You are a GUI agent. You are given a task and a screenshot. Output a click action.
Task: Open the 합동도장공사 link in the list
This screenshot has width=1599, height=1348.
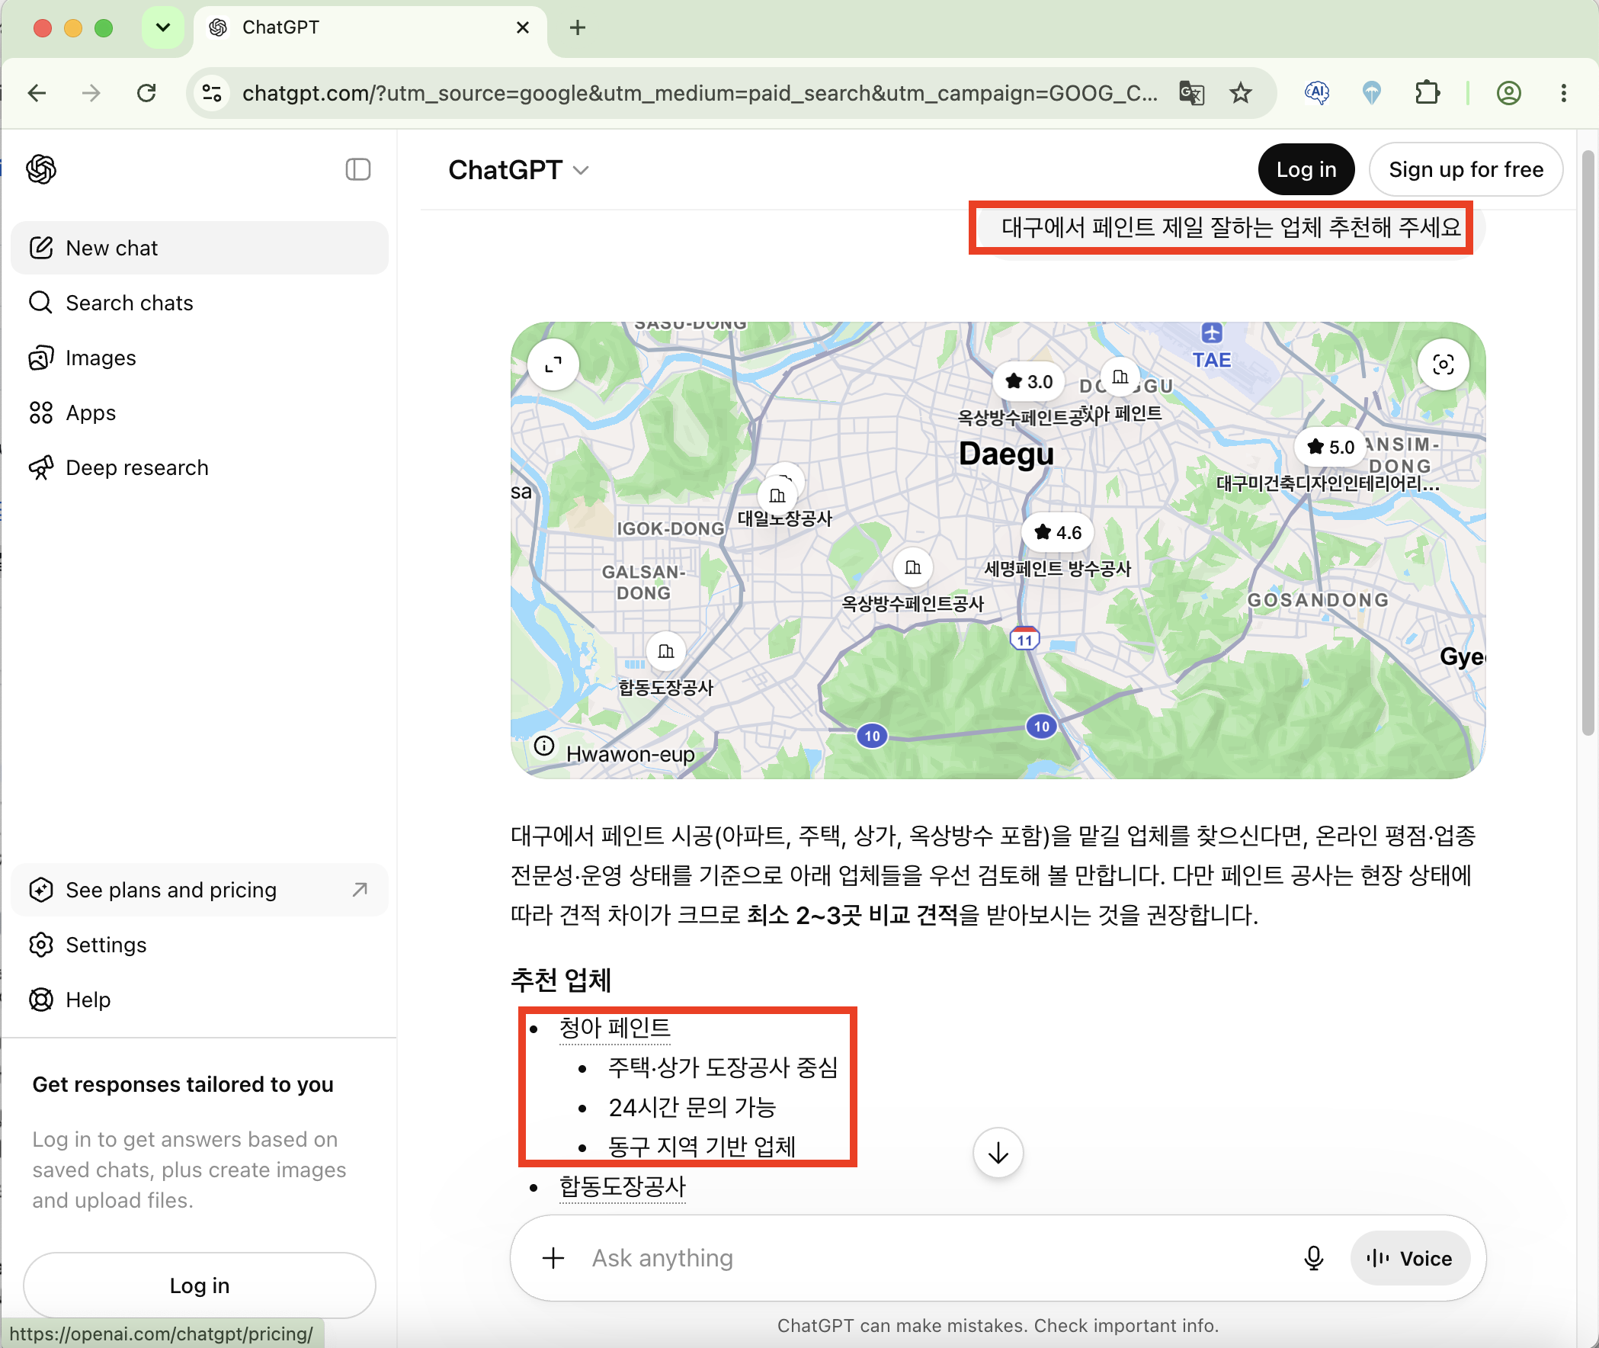pos(622,1187)
